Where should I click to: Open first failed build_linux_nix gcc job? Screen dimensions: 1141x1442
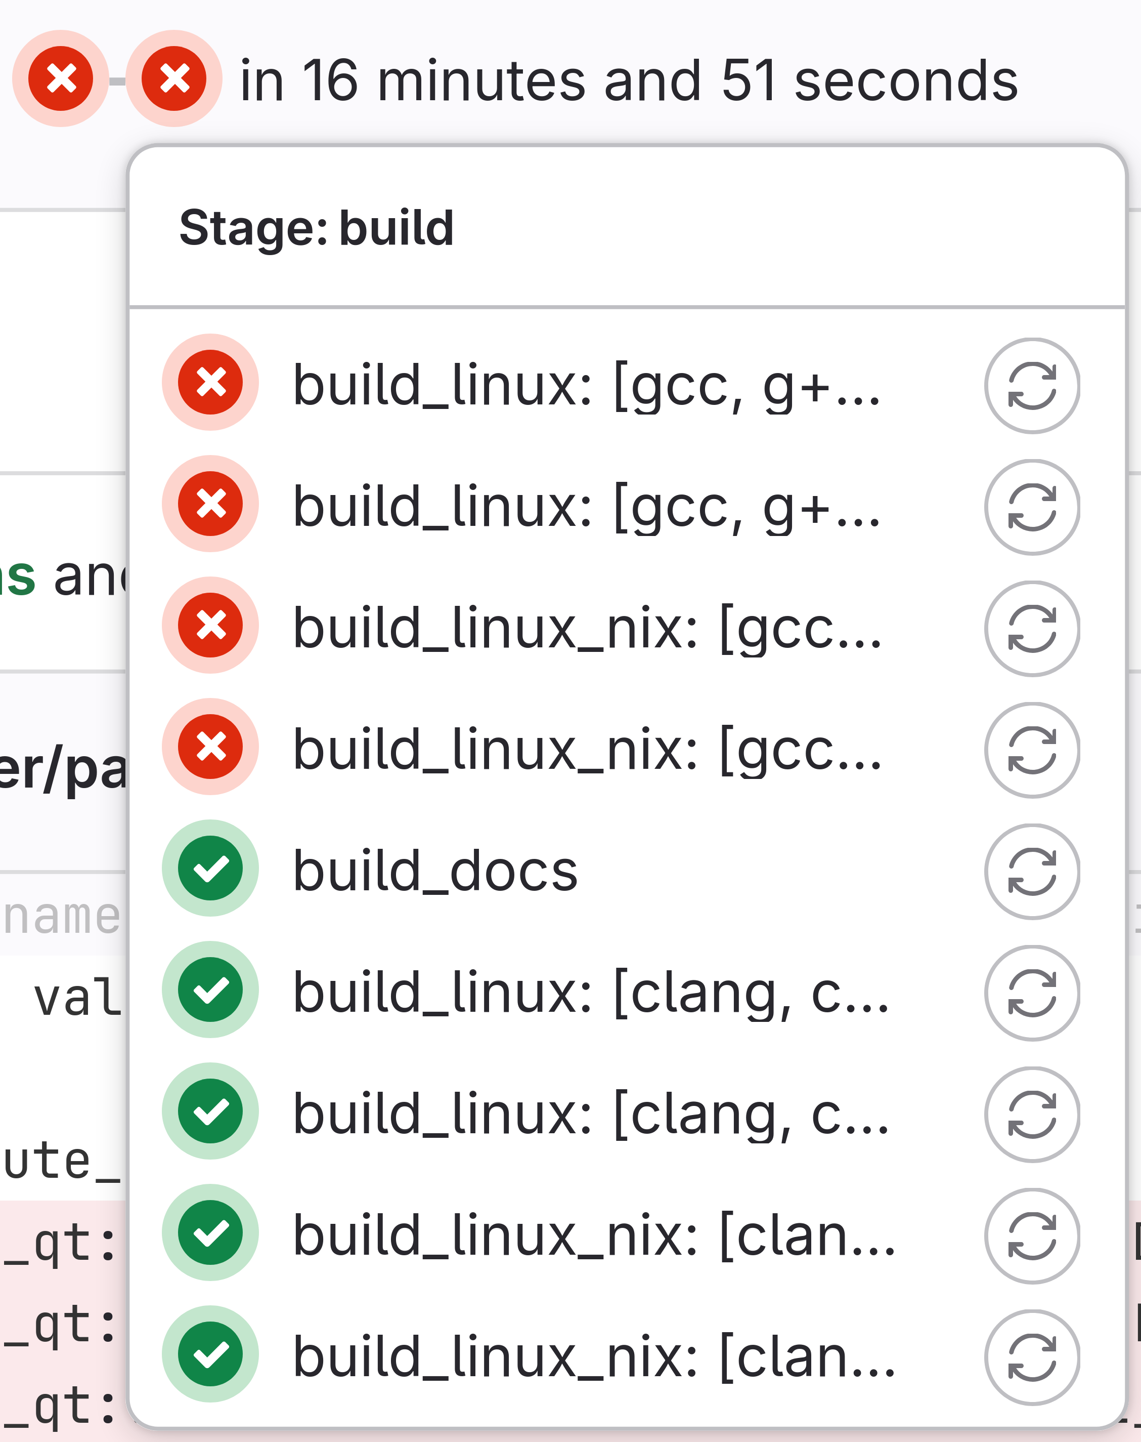[x=587, y=629]
